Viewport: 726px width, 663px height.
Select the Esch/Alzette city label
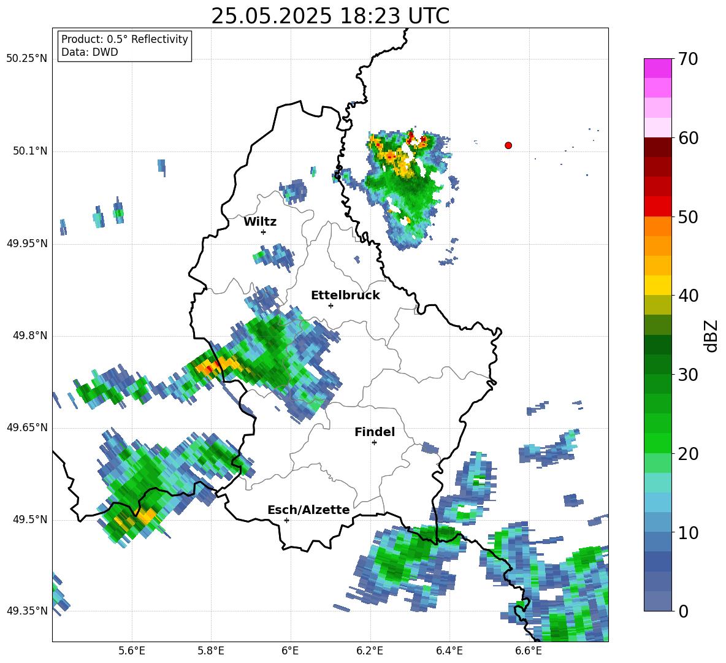coord(308,510)
